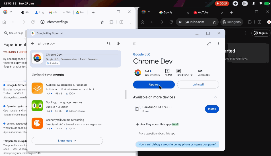Image resolution: width=271 pixels, height=156 pixels.
Task: Expand the app details to full view
Action: point(209,44)
